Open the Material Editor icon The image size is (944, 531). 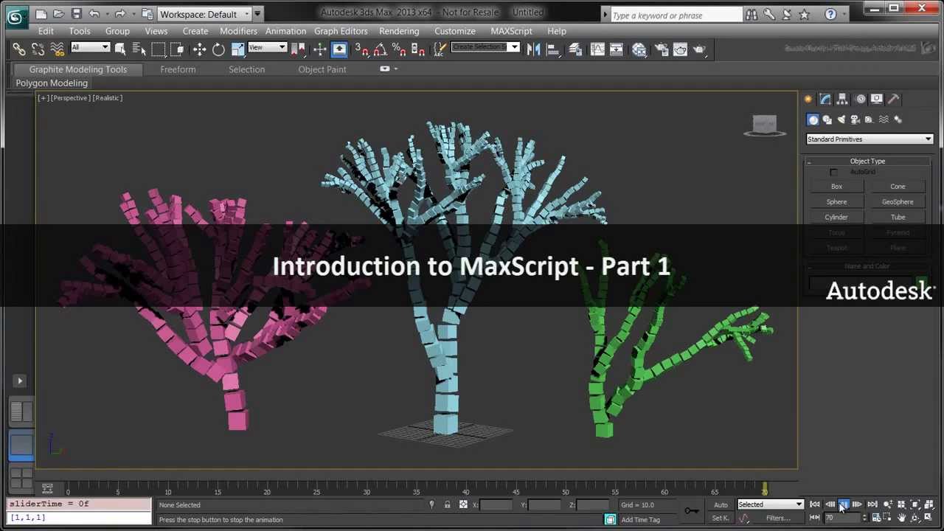point(639,49)
